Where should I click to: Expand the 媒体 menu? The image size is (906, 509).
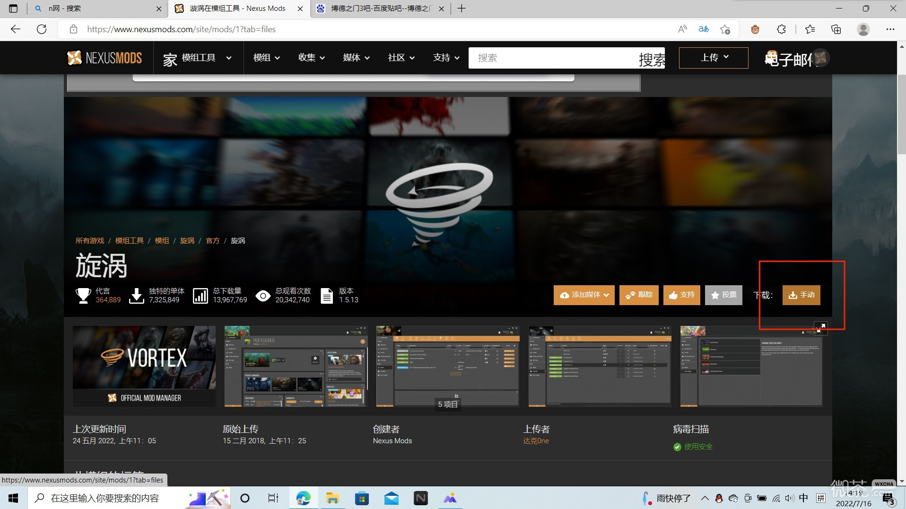356,58
